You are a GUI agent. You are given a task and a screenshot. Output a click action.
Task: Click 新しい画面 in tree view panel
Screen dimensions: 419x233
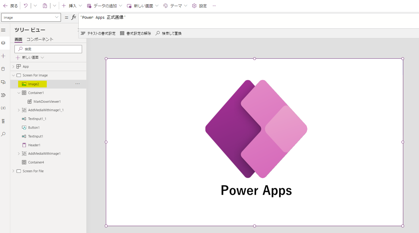(30, 57)
